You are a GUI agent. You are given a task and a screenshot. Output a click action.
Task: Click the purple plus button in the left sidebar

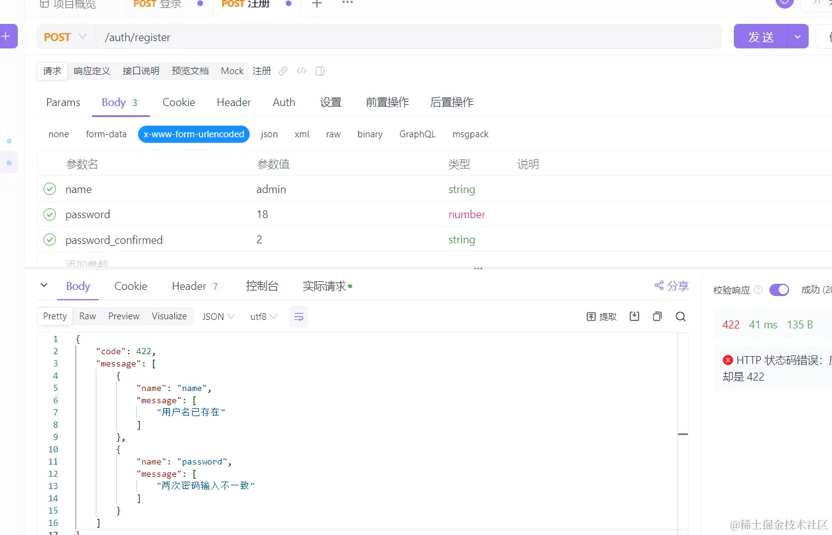pos(7,36)
